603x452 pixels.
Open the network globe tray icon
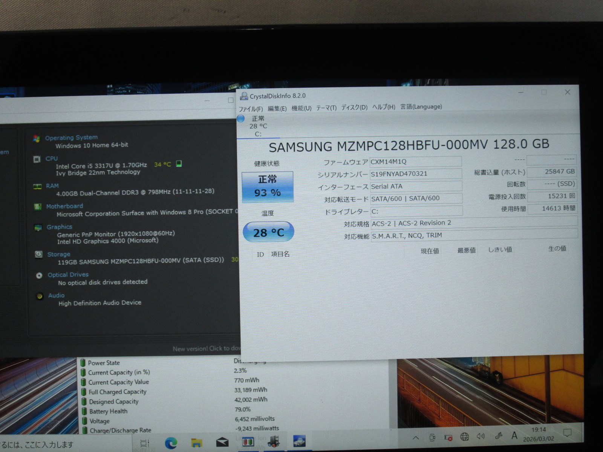(x=464, y=437)
